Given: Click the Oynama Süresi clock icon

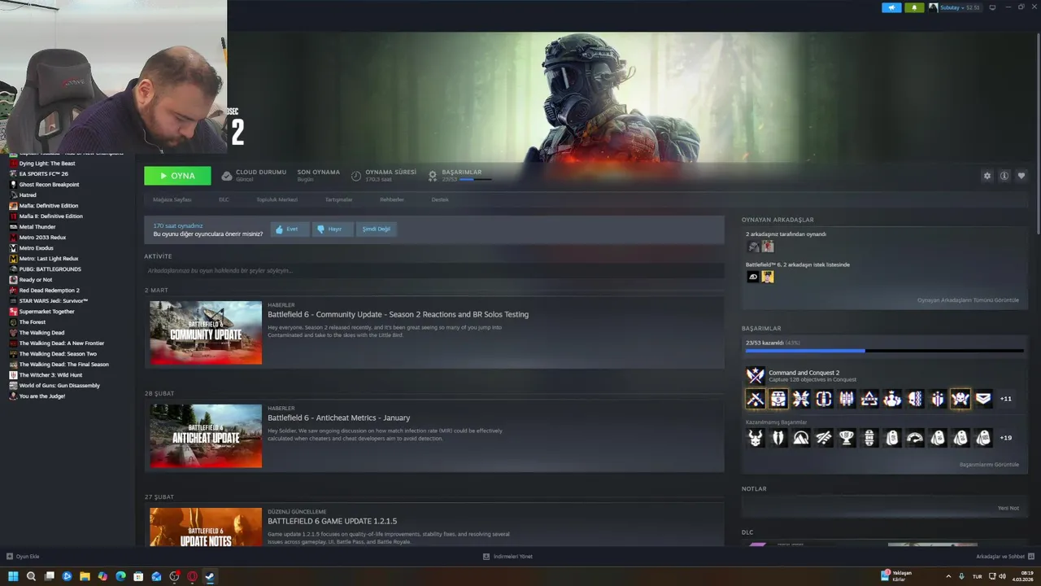Looking at the screenshot, I should [356, 176].
